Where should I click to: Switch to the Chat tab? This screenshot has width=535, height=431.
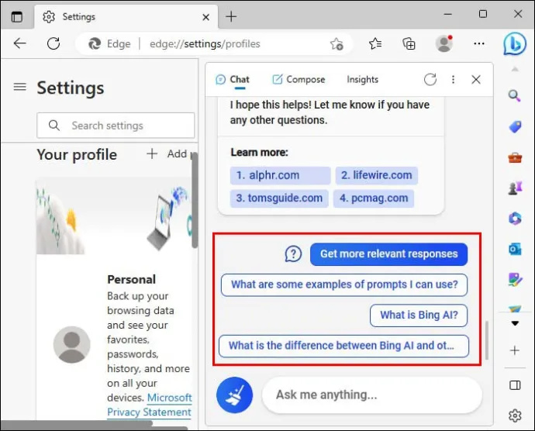[233, 80]
